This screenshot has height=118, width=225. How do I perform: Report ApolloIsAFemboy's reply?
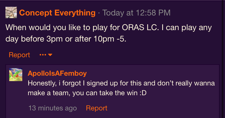[x=96, y=108]
